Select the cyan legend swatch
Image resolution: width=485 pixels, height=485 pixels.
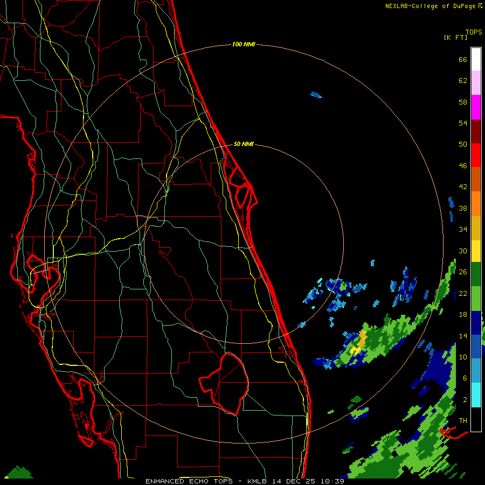click(x=476, y=395)
